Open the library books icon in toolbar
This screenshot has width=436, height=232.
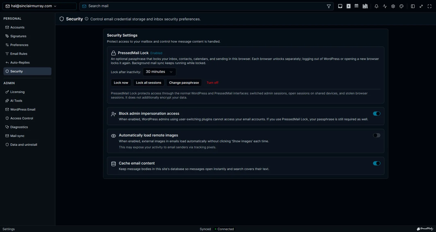(365, 6)
